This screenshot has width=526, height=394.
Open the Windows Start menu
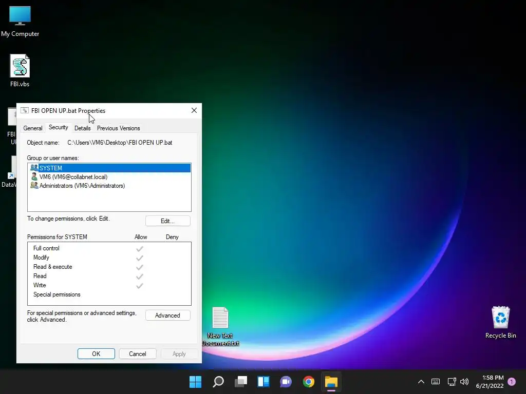(x=196, y=382)
